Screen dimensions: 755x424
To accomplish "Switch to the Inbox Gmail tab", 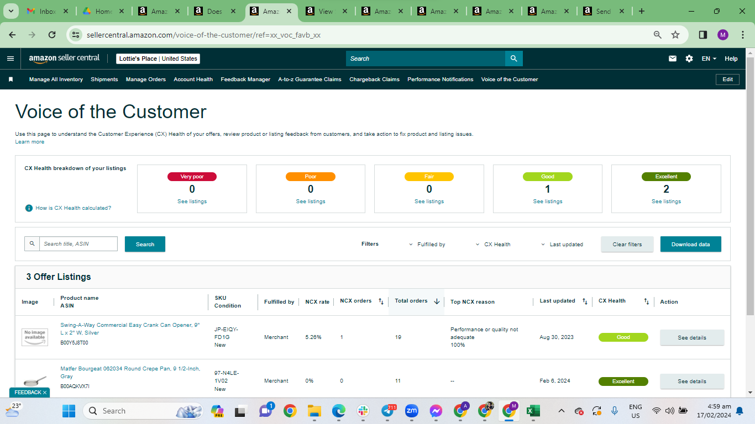I will (x=48, y=11).
